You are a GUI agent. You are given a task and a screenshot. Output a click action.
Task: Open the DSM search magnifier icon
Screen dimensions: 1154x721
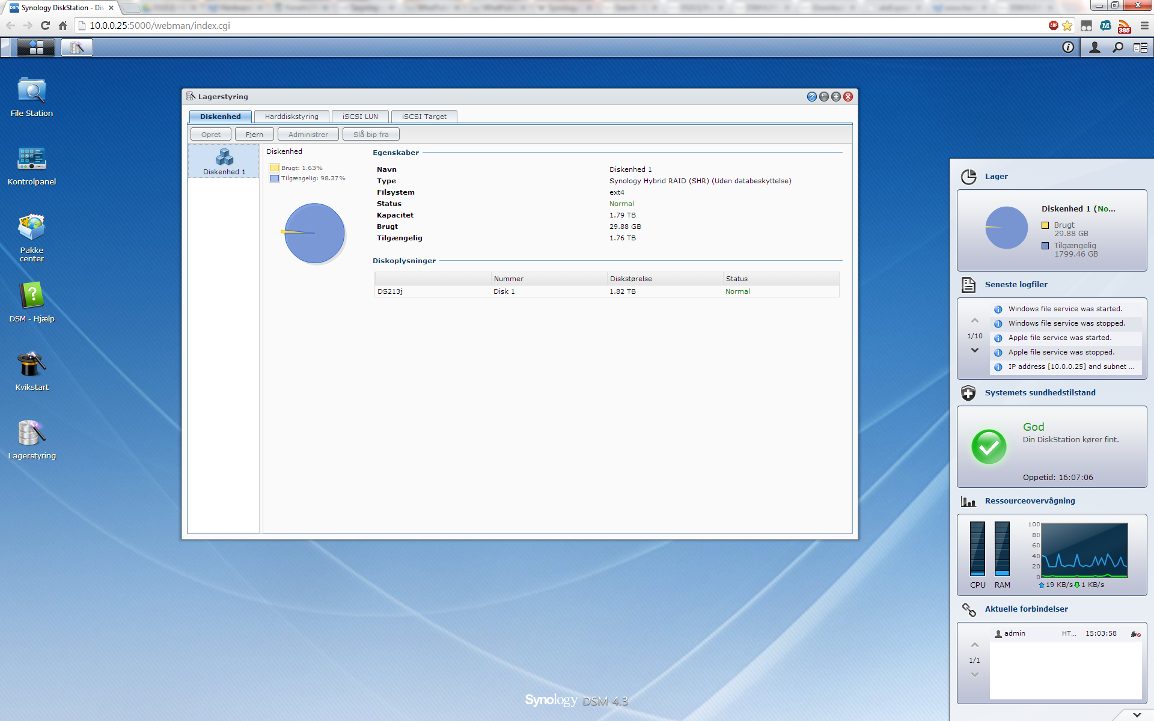coord(1118,47)
